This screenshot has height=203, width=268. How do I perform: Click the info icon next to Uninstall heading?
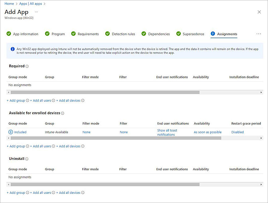click(27, 159)
